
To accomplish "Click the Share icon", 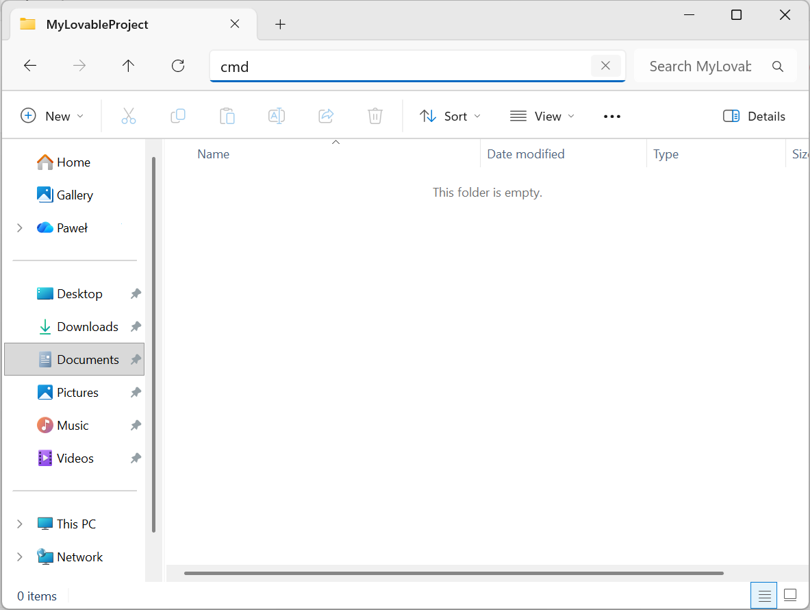I will click(326, 116).
